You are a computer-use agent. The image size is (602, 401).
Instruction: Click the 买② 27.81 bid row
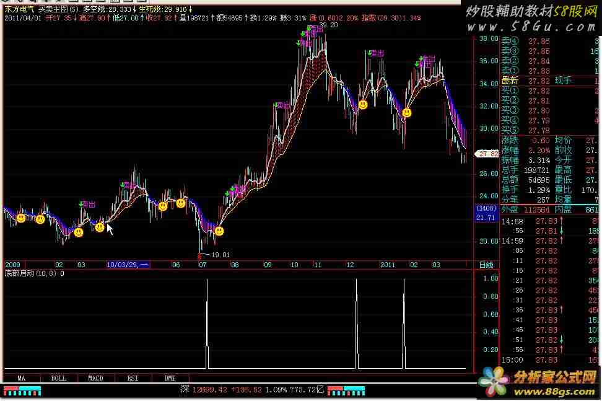pyautogui.click(x=550, y=100)
